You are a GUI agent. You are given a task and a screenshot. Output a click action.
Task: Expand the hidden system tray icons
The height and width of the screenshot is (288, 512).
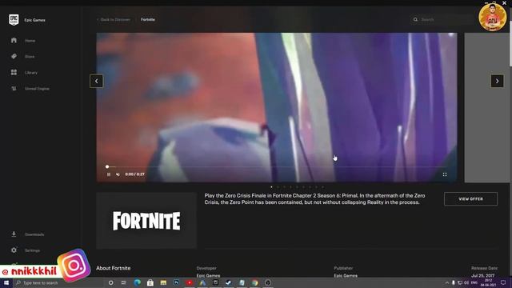pos(446,282)
